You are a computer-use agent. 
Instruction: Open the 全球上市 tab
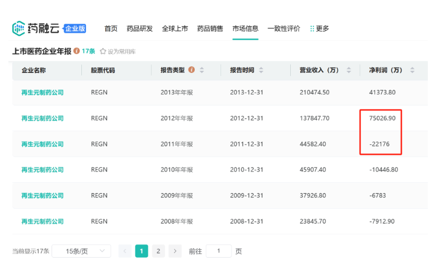pyautogui.click(x=175, y=28)
